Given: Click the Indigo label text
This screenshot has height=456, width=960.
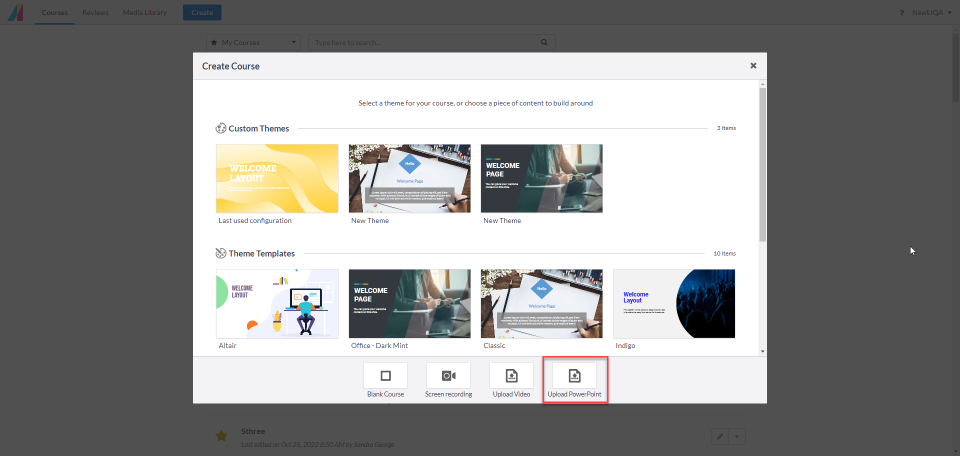Looking at the screenshot, I should [625, 345].
